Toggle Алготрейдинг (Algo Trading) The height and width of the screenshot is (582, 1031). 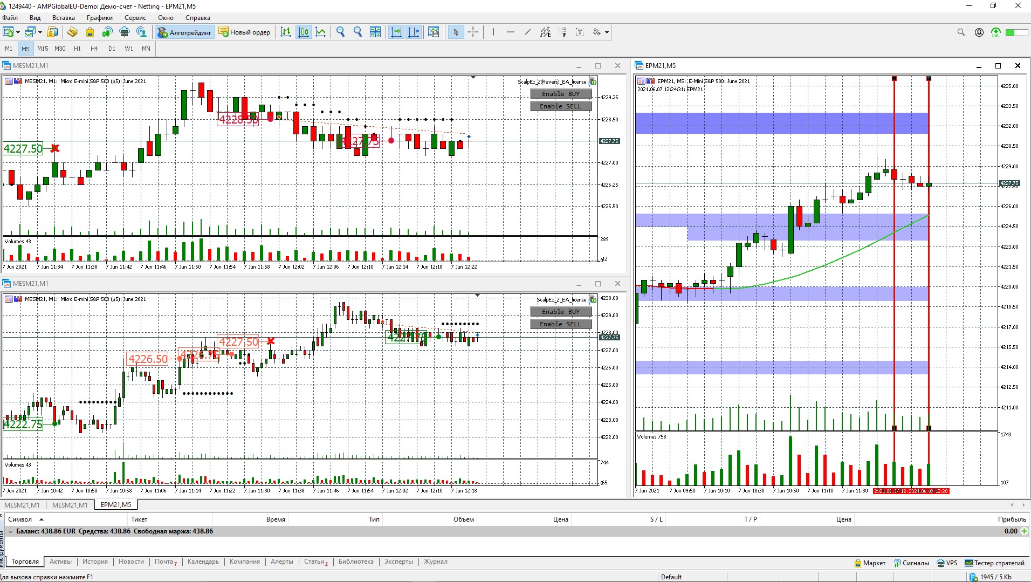pos(185,32)
